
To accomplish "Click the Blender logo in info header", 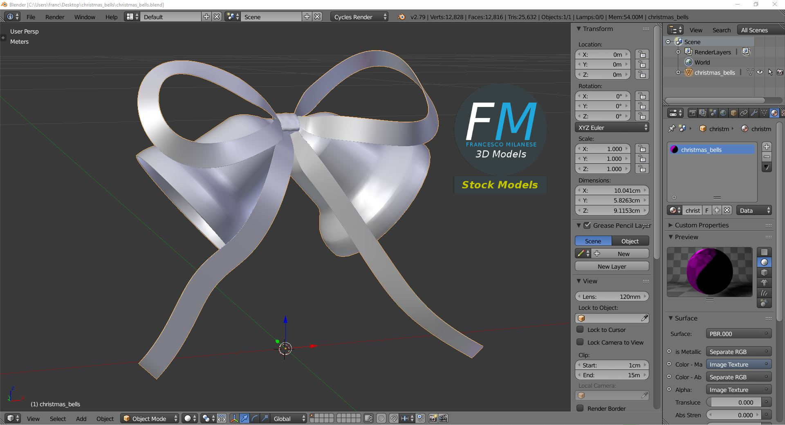I will (401, 17).
